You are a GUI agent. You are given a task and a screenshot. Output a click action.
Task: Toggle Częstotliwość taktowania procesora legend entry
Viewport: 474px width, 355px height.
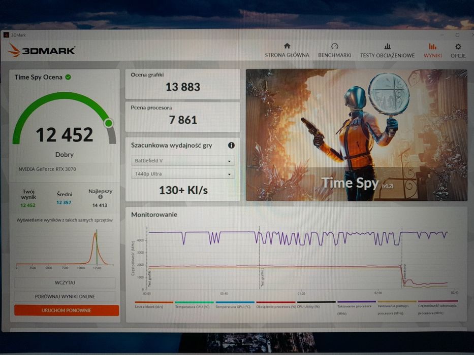(438, 308)
